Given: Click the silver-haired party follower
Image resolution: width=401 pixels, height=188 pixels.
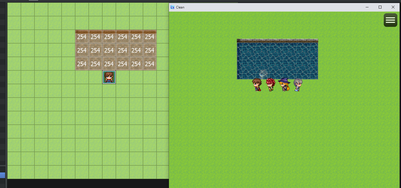Looking at the screenshot, I should click(x=298, y=85).
